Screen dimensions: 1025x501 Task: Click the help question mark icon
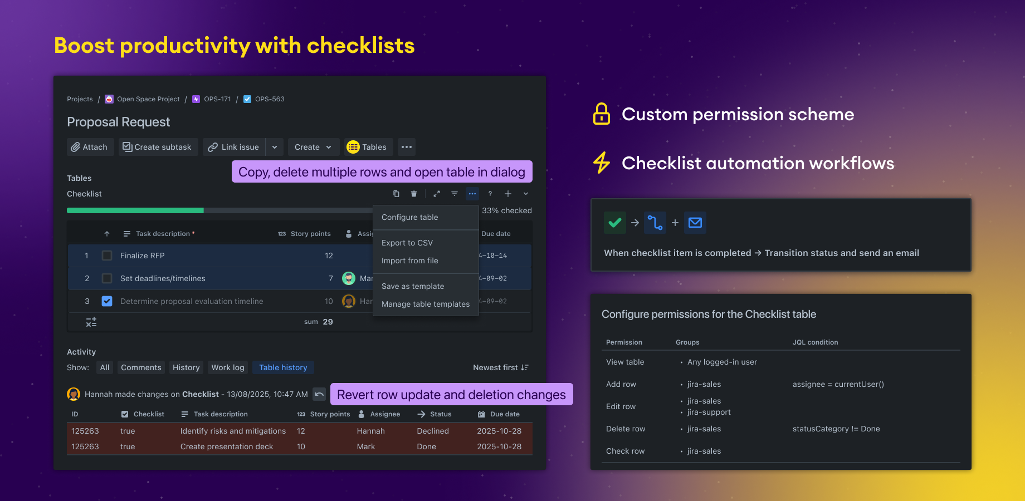490,194
